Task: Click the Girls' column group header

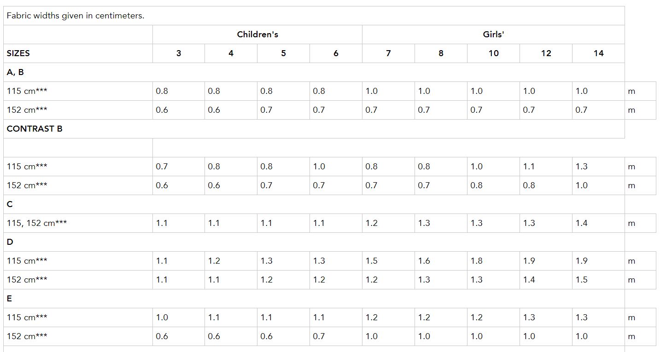Action: 493,35
